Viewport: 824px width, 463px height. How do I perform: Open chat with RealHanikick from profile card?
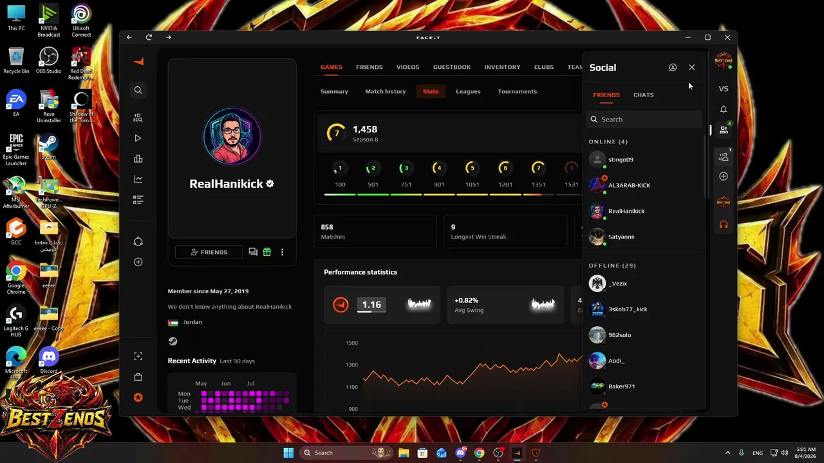pyautogui.click(x=253, y=252)
